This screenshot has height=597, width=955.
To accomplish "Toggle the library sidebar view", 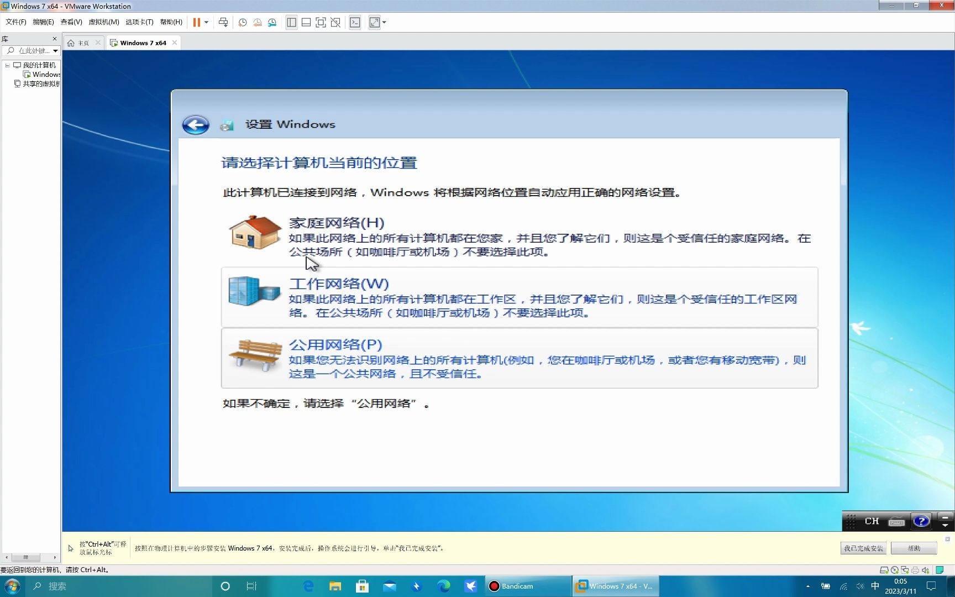I will pos(291,23).
